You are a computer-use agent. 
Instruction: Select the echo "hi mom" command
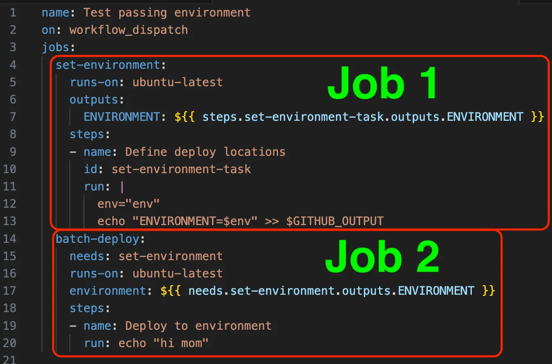(163, 343)
